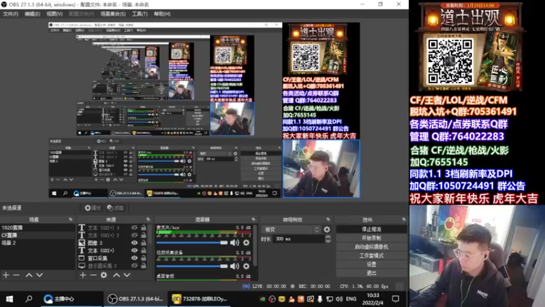Open the Windows volume tray icon
This screenshot has height=307, width=545.
coord(339,299)
